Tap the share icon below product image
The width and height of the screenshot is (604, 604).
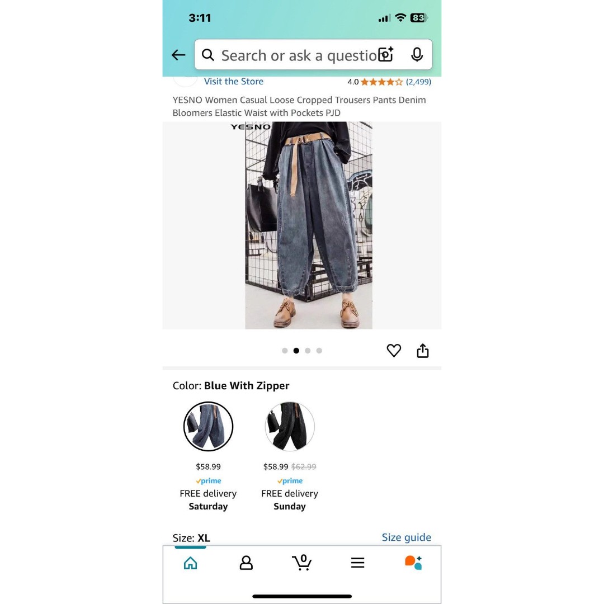tap(423, 351)
